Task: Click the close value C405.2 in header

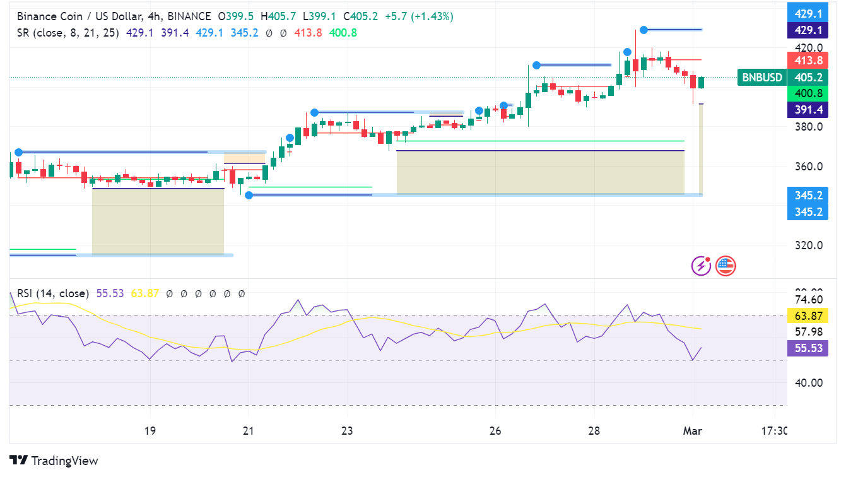Action: pyautogui.click(x=361, y=16)
